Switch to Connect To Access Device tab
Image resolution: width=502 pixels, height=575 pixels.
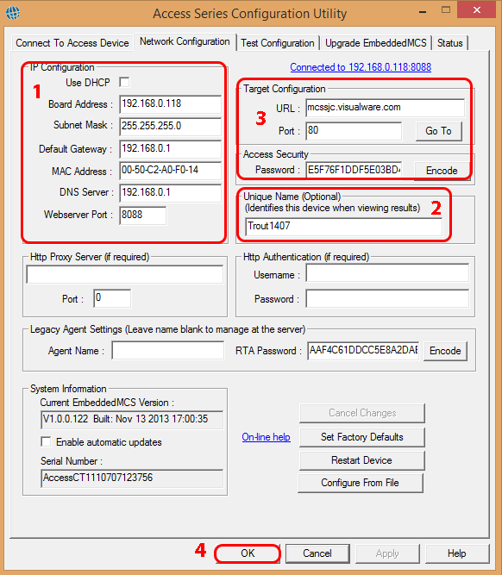click(x=72, y=43)
